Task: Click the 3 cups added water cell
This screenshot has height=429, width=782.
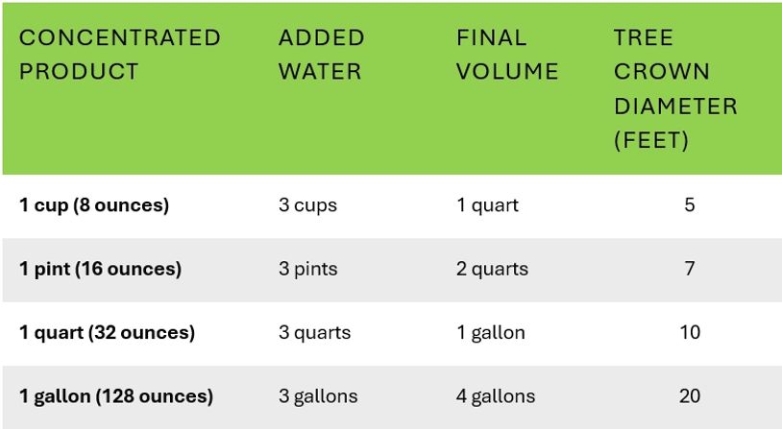Action: coord(307,205)
